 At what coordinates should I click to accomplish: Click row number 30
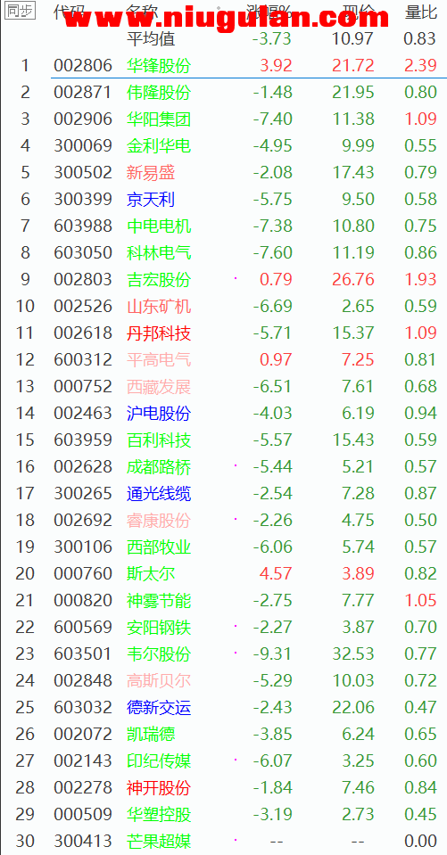click(25, 842)
